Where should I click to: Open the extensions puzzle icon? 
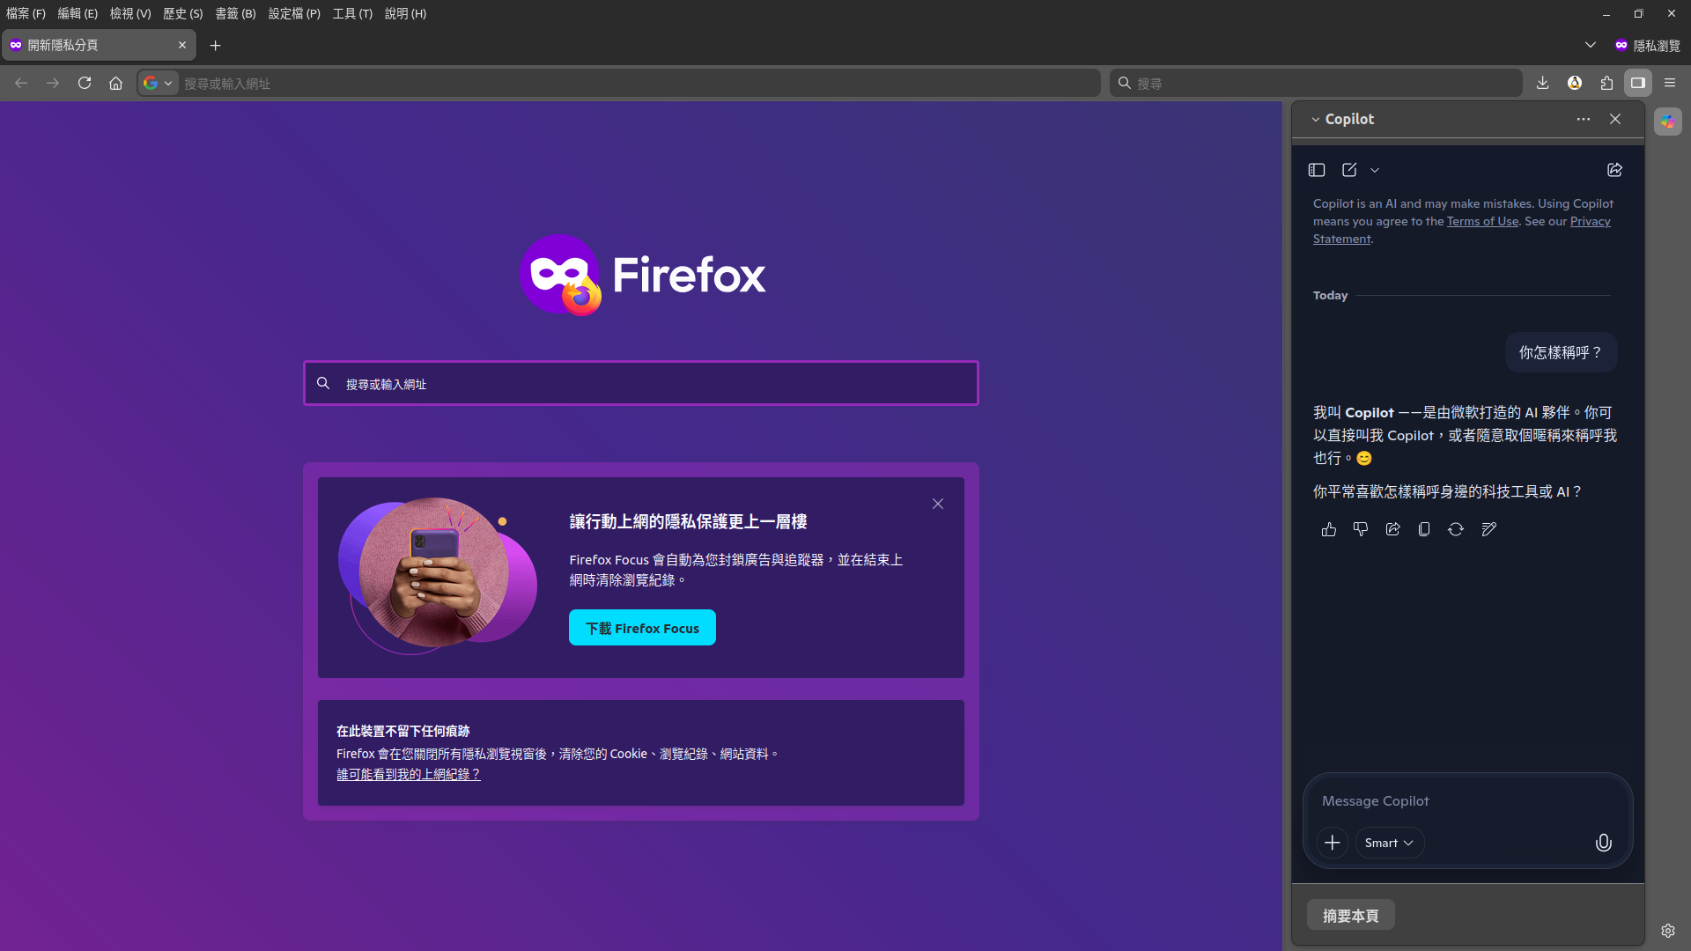click(1606, 83)
